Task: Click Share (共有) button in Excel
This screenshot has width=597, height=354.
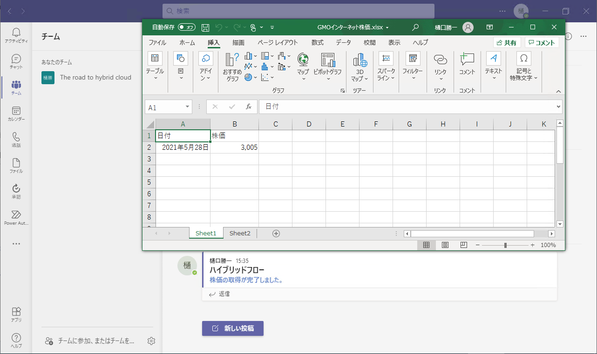Action: click(507, 42)
